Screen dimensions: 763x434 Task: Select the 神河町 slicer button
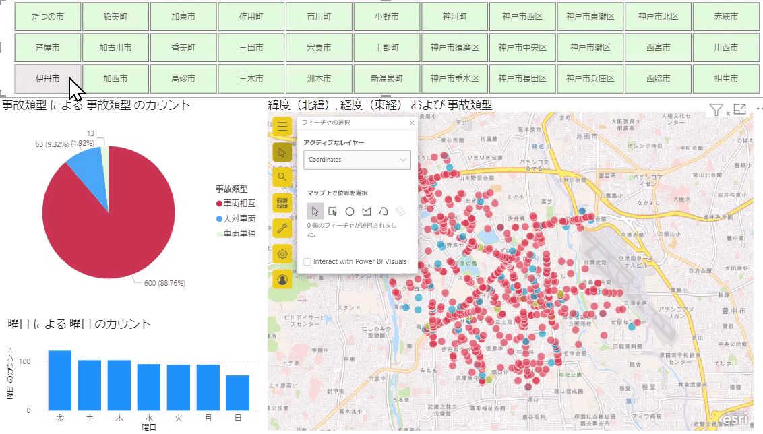click(x=455, y=17)
